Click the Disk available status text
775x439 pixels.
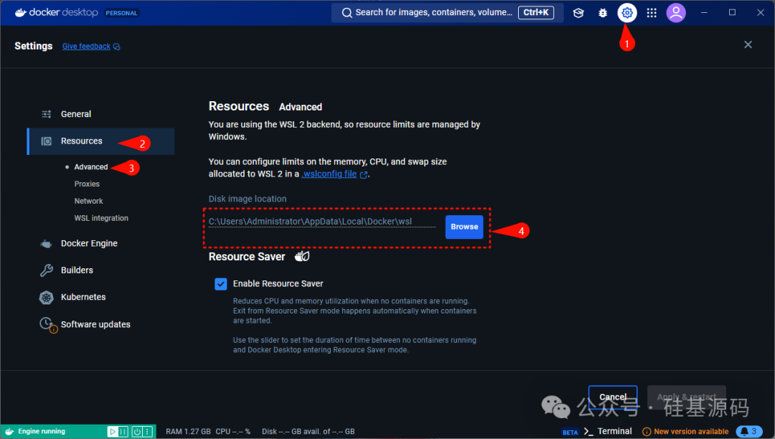[x=309, y=432]
